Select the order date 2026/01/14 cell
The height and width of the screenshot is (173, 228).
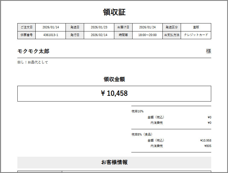tap(51, 27)
